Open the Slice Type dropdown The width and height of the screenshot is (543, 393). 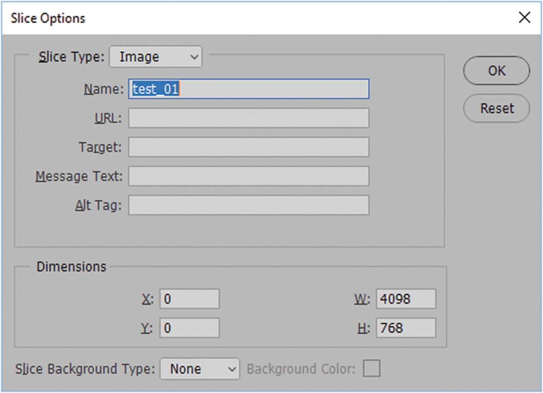coord(156,57)
